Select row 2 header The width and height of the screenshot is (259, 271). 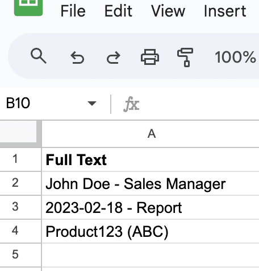[20, 183]
